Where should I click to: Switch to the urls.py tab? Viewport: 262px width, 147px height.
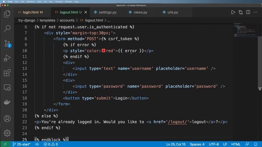click(x=173, y=12)
